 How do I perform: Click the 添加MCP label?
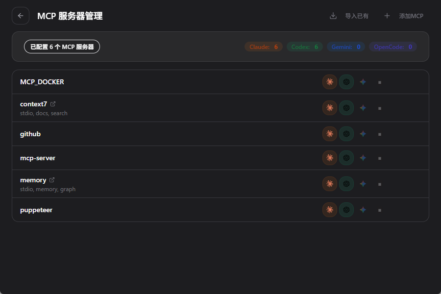[411, 16]
